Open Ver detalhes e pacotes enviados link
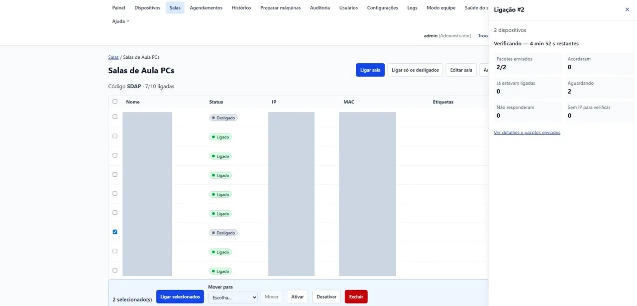This screenshot has height=306, width=637. (527, 133)
